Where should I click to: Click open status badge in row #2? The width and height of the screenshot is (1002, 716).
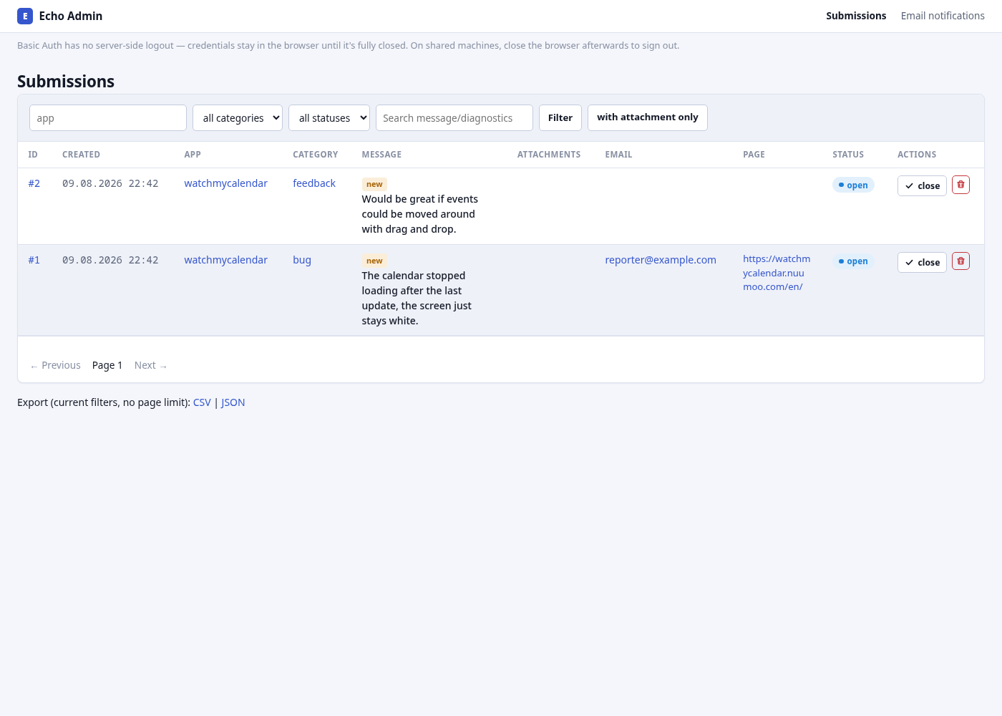click(x=853, y=185)
